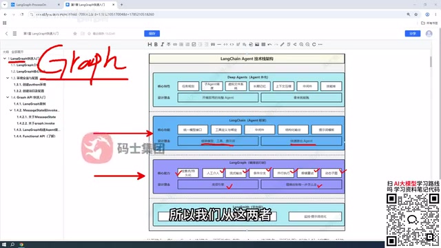Reload the page with the browser refresh button
Screen dimensions: 441x248
click(22, 14)
